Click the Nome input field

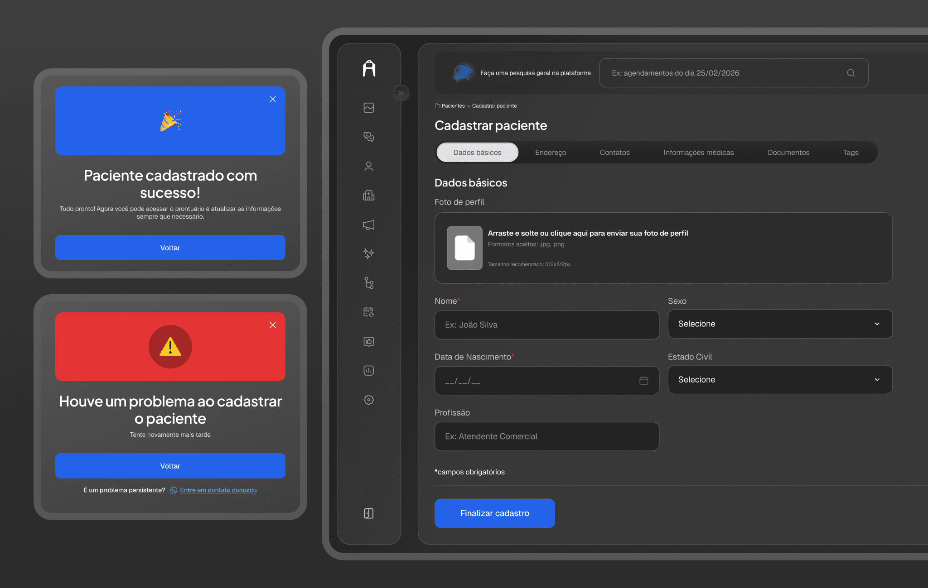[546, 325]
